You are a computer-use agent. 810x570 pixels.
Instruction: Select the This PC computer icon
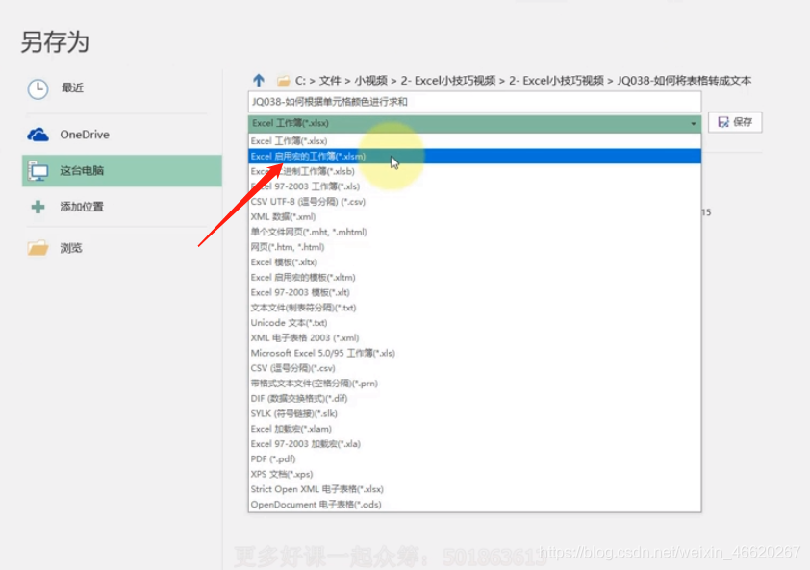coord(38,171)
